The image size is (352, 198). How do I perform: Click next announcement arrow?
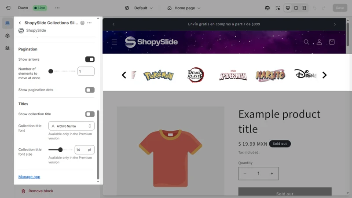(x=335, y=24)
